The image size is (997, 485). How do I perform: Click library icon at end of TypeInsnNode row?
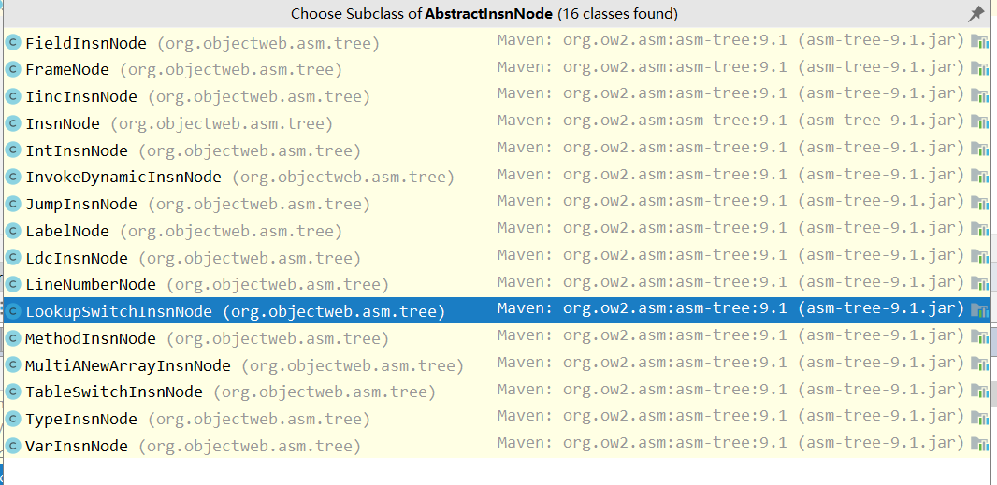point(980,418)
